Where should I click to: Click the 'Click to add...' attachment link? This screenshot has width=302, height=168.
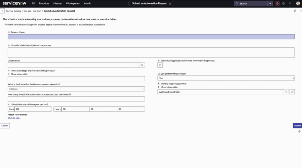pos(14,118)
